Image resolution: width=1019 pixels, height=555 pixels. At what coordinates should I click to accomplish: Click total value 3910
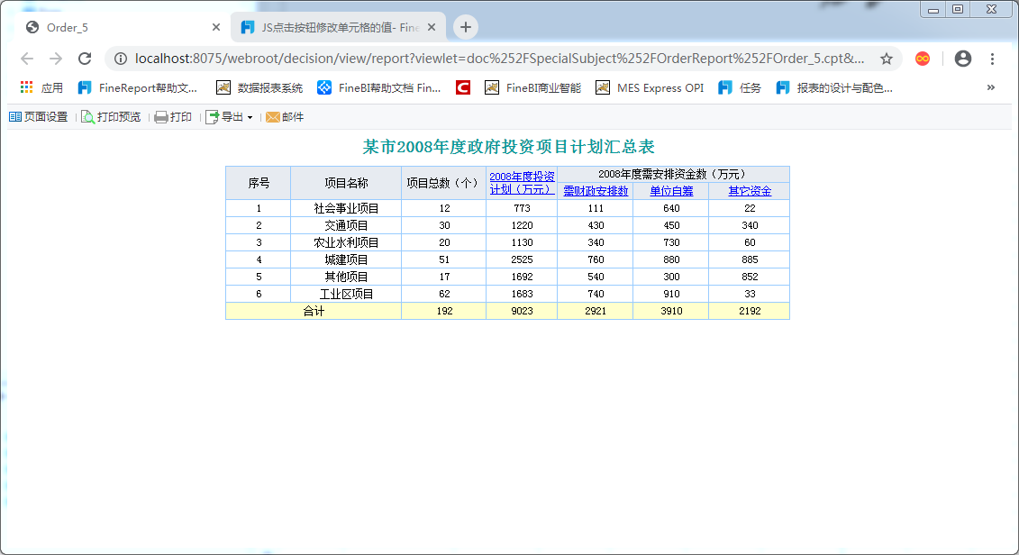(x=671, y=312)
